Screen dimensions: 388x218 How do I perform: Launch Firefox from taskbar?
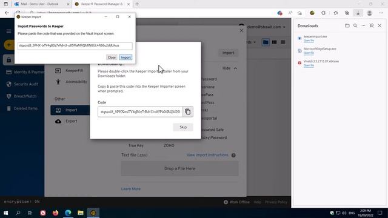[55, 213]
